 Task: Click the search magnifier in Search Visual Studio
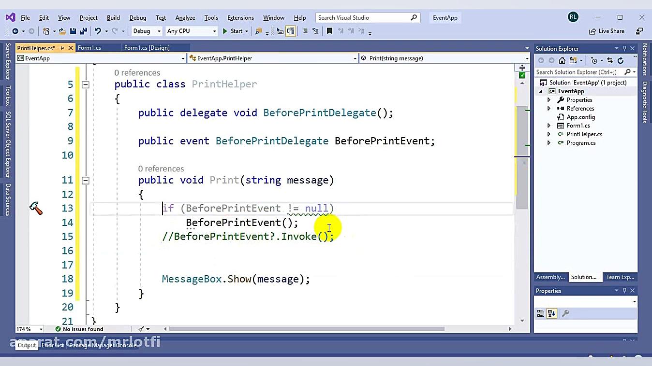click(x=414, y=17)
